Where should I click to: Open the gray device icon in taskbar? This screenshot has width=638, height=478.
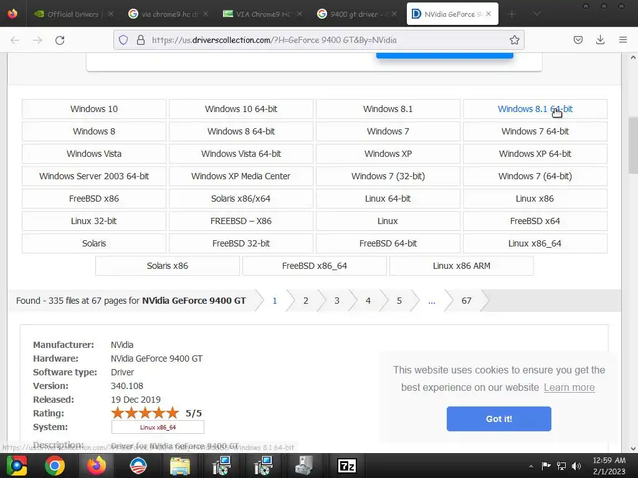pos(304,466)
